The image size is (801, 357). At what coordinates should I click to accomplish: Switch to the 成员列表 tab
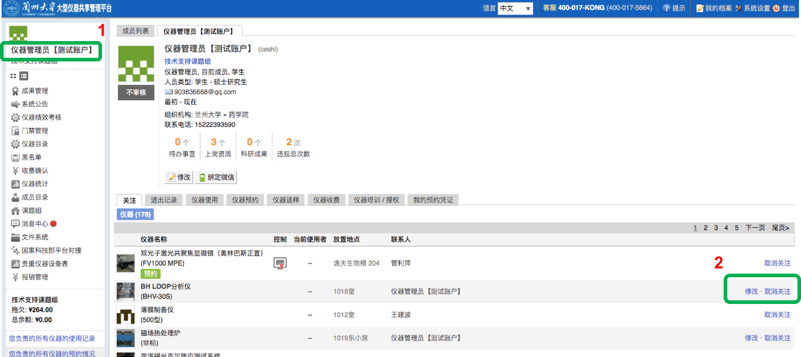pyautogui.click(x=136, y=31)
